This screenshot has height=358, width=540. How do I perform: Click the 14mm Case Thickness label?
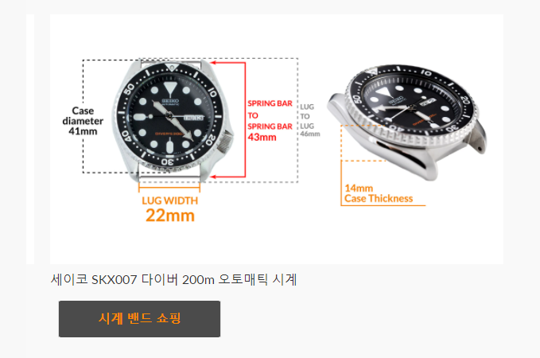pos(379,193)
